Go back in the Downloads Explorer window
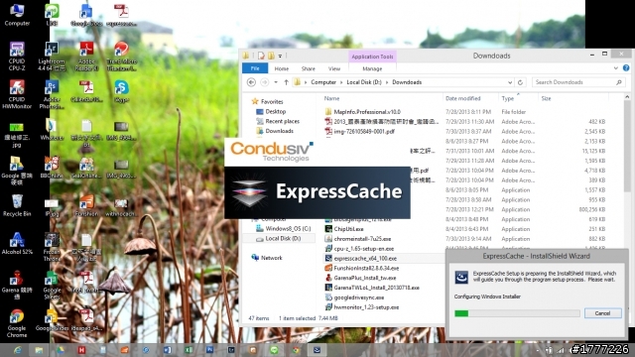 (x=251, y=82)
